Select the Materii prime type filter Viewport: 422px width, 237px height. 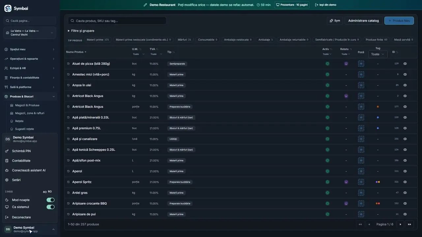98,40
